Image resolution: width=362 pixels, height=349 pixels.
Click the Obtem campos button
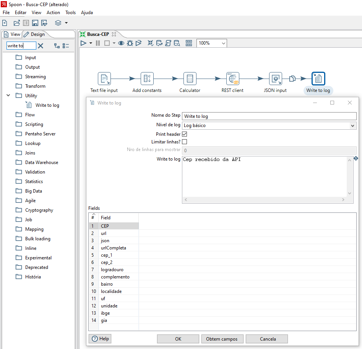(222, 339)
